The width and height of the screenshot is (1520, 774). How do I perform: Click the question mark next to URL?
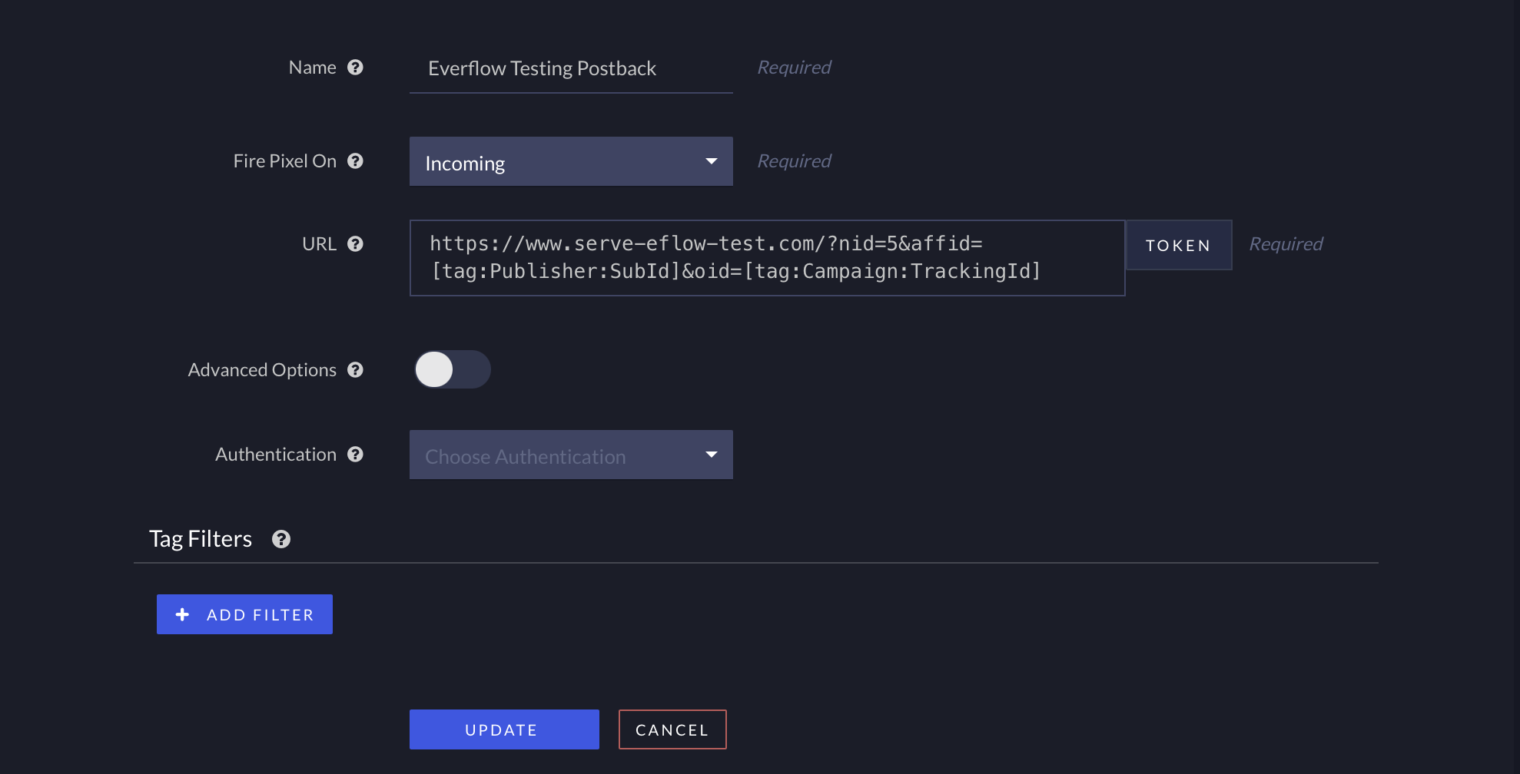tap(355, 244)
